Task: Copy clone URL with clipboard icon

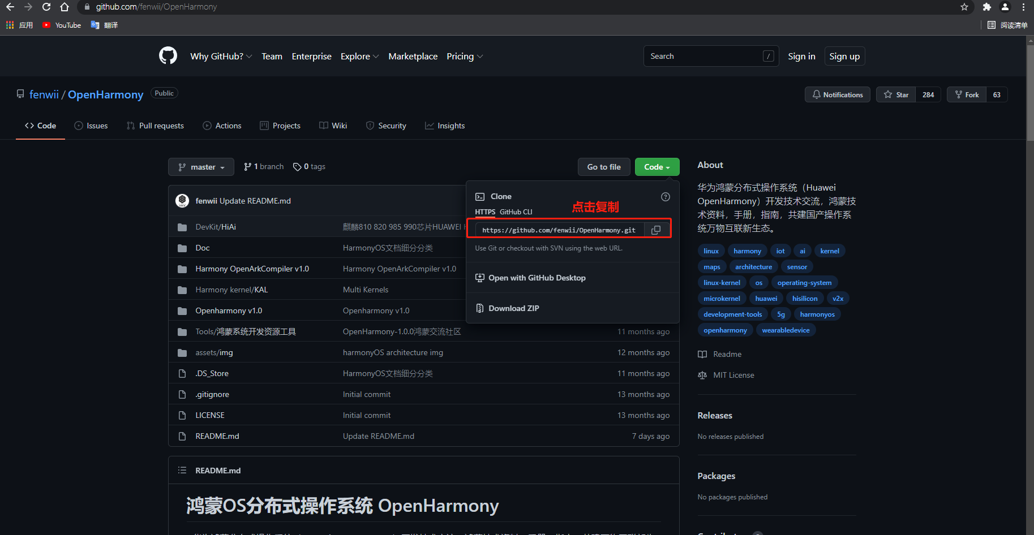Action: point(656,230)
